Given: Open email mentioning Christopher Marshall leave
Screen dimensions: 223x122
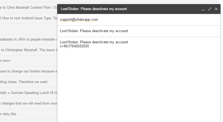Looking at the screenshot, I should [28, 50].
